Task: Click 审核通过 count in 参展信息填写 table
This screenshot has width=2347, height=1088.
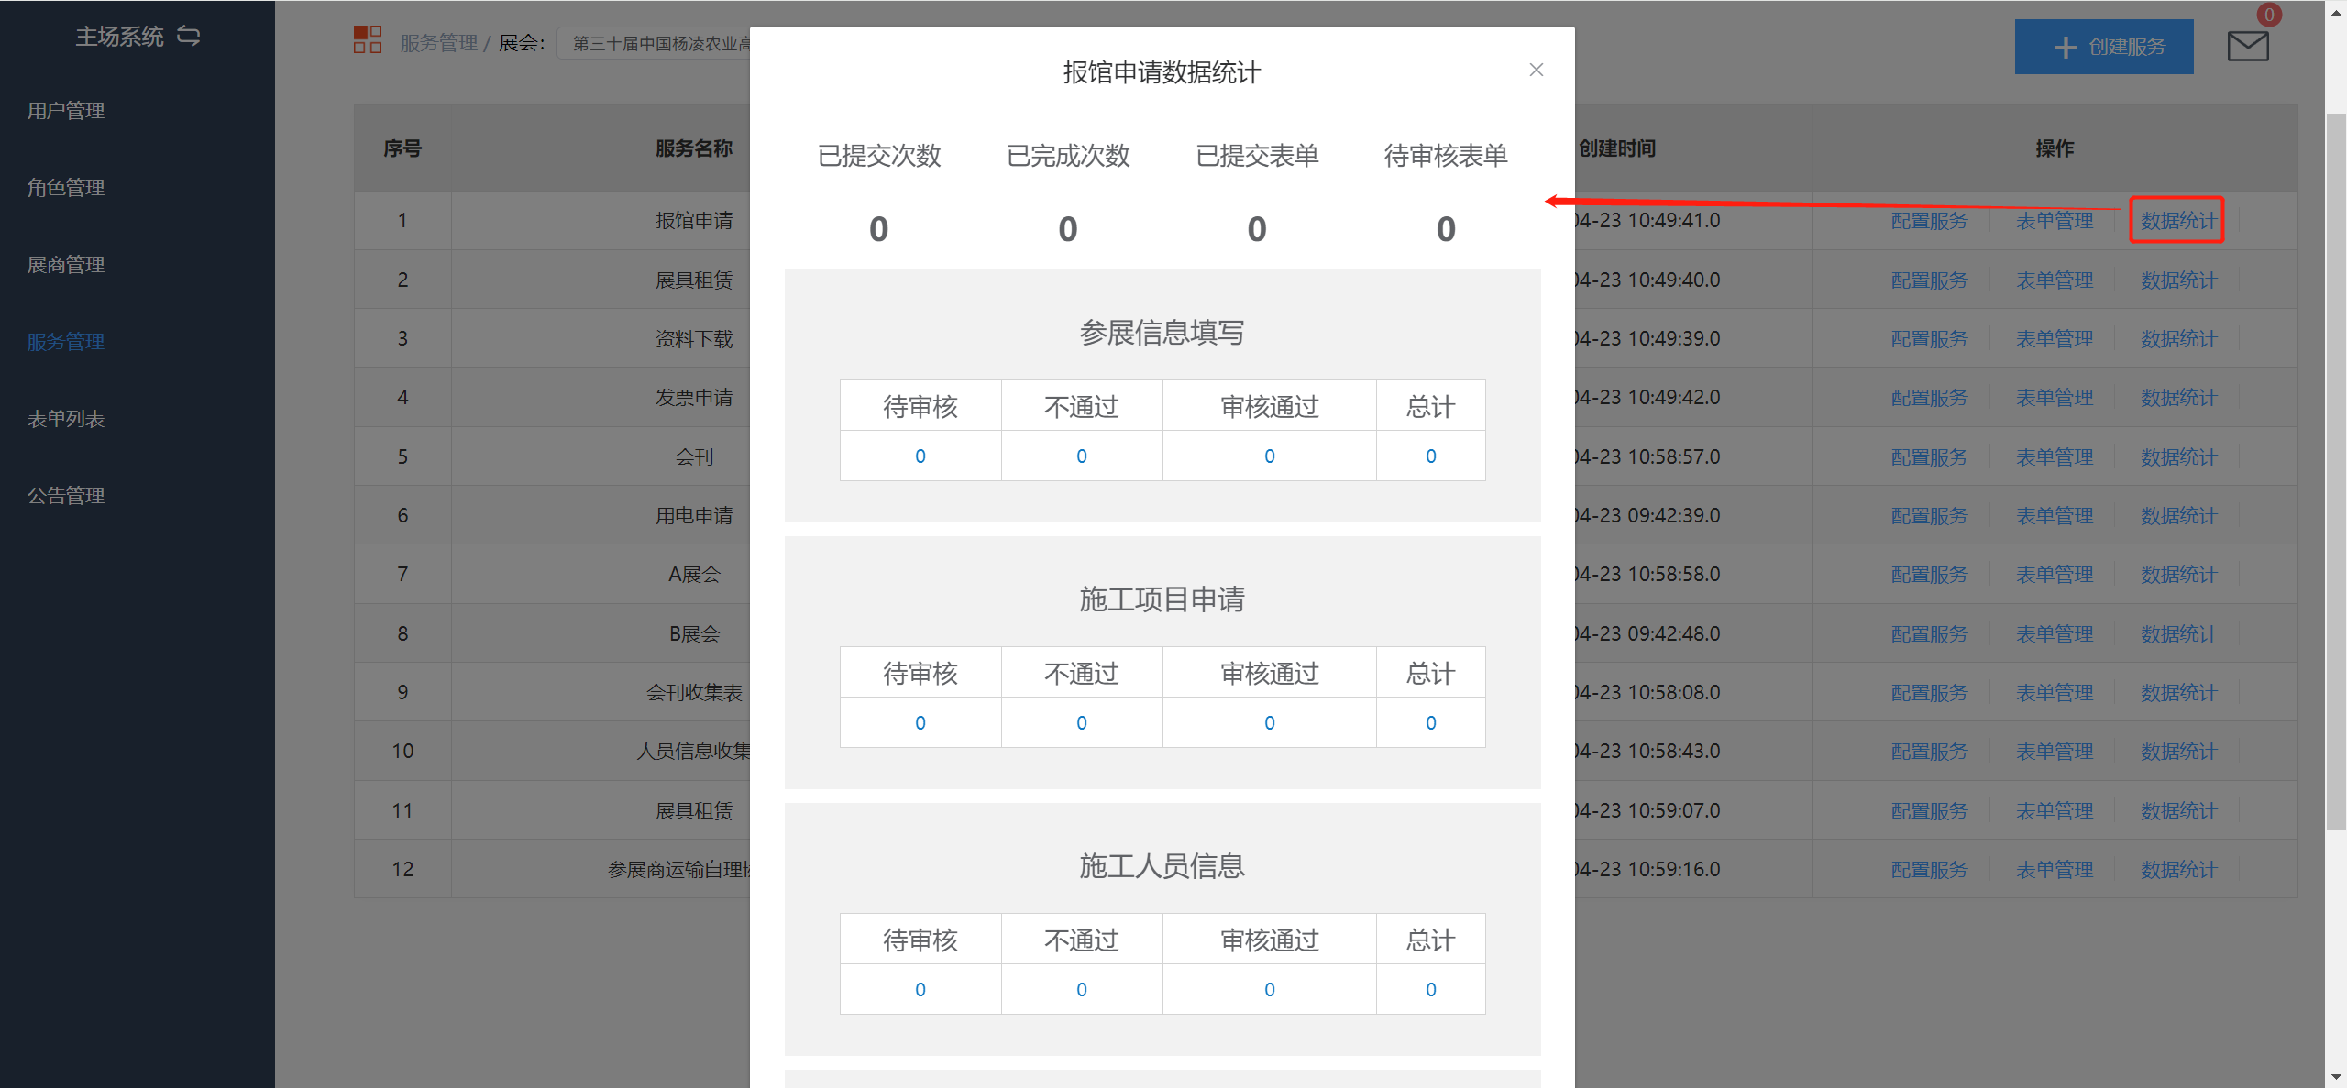Action: [x=1270, y=456]
